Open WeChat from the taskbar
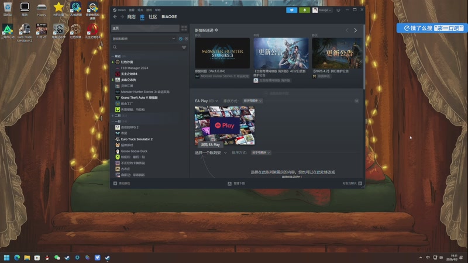Viewport: 468px width, 263px height. coord(57,258)
